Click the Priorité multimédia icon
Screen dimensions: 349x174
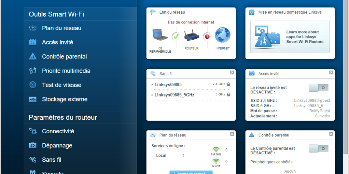(x=33, y=71)
